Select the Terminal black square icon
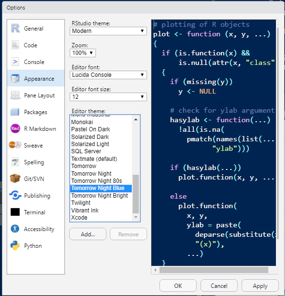The width and height of the screenshot is (285, 296). [15, 212]
